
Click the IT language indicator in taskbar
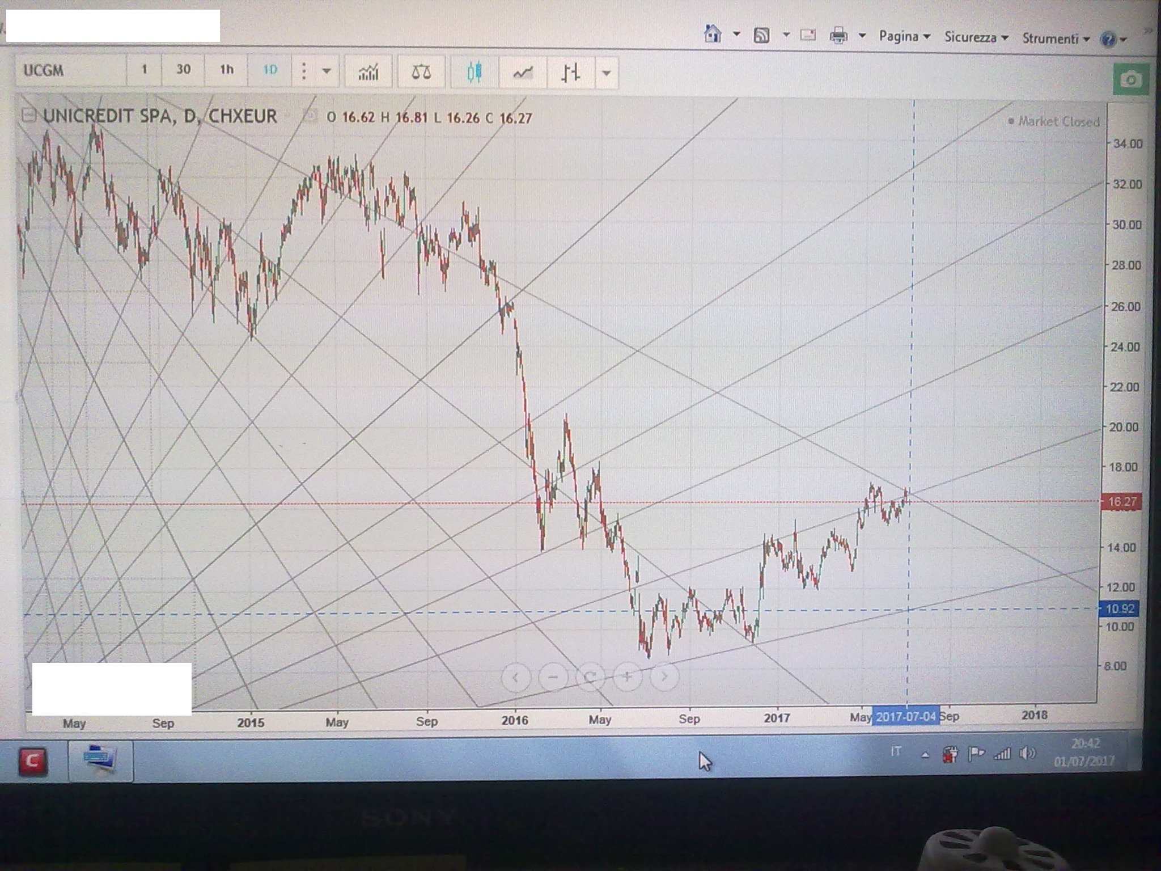point(896,752)
